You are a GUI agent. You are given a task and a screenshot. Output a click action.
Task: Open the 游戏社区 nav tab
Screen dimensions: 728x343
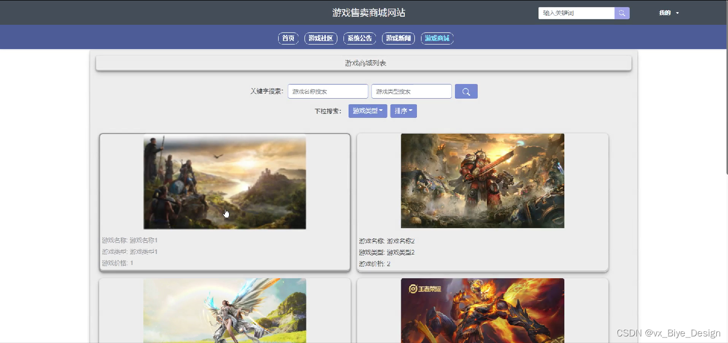pyautogui.click(x=321, y=38)
